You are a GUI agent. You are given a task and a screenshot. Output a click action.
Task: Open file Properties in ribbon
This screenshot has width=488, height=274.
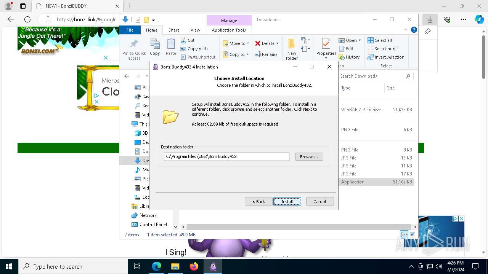point(326,46)
